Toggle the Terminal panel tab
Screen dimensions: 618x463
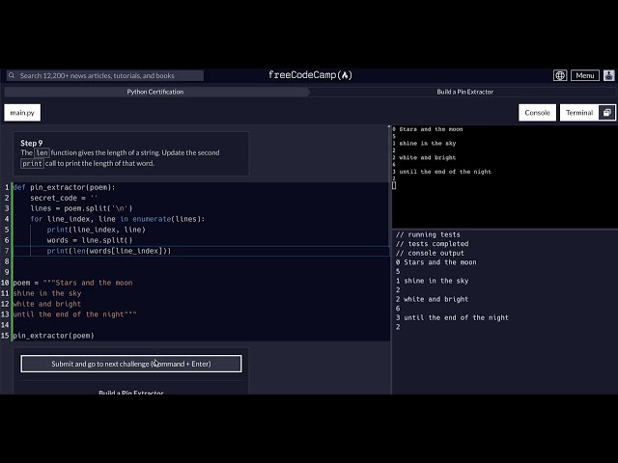pyautogui.click(x=579, y=113)
